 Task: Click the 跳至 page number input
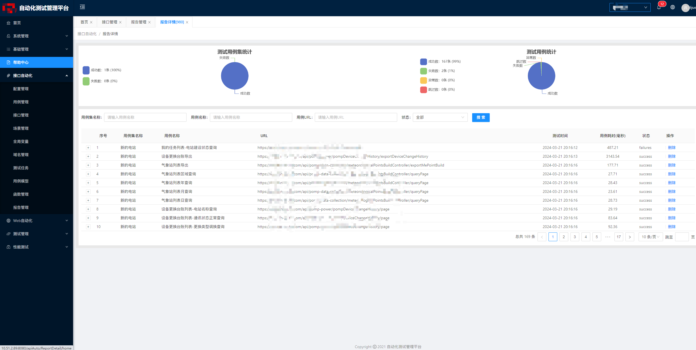[682, 237]
